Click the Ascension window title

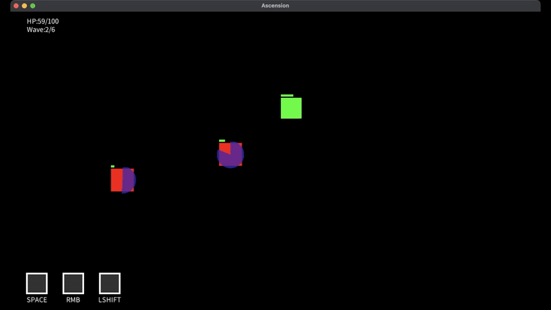click(x=275, y=6)
